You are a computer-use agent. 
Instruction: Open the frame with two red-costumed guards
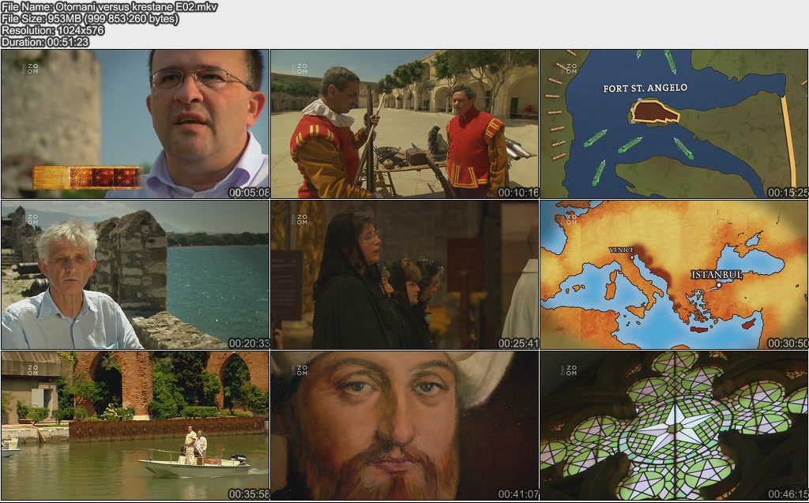click(404, 124)
